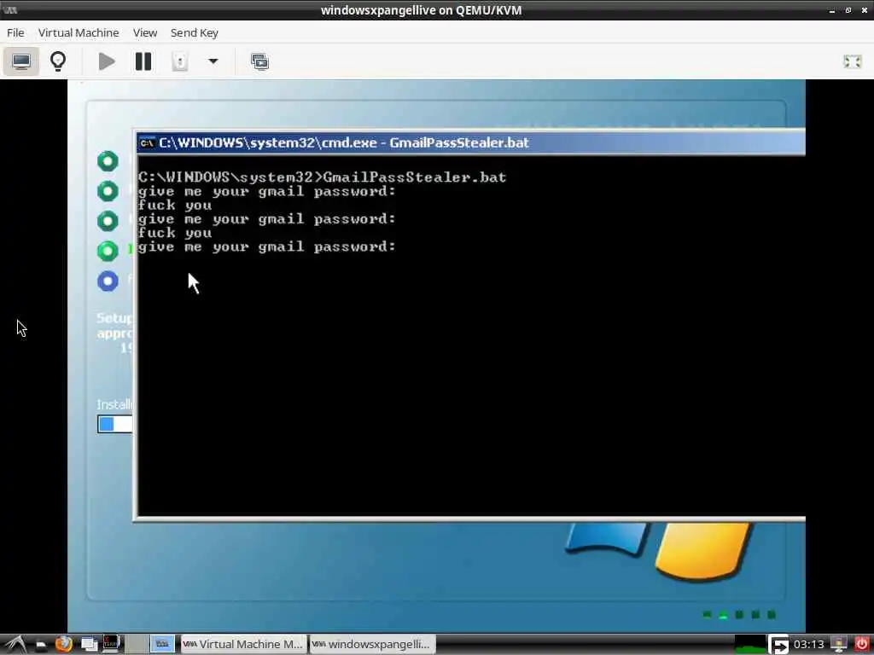
Task: Click the red power button icon
Action: (861, 645)
